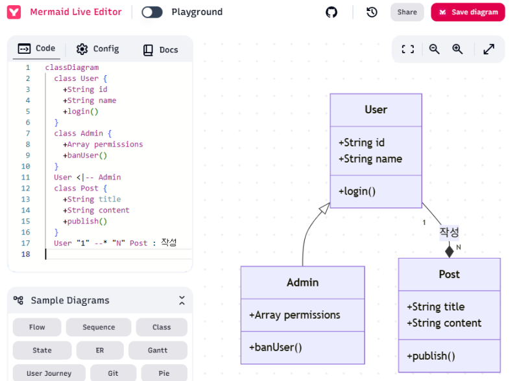
Task: Load the Sequence sample diagram
Action: 99,327
